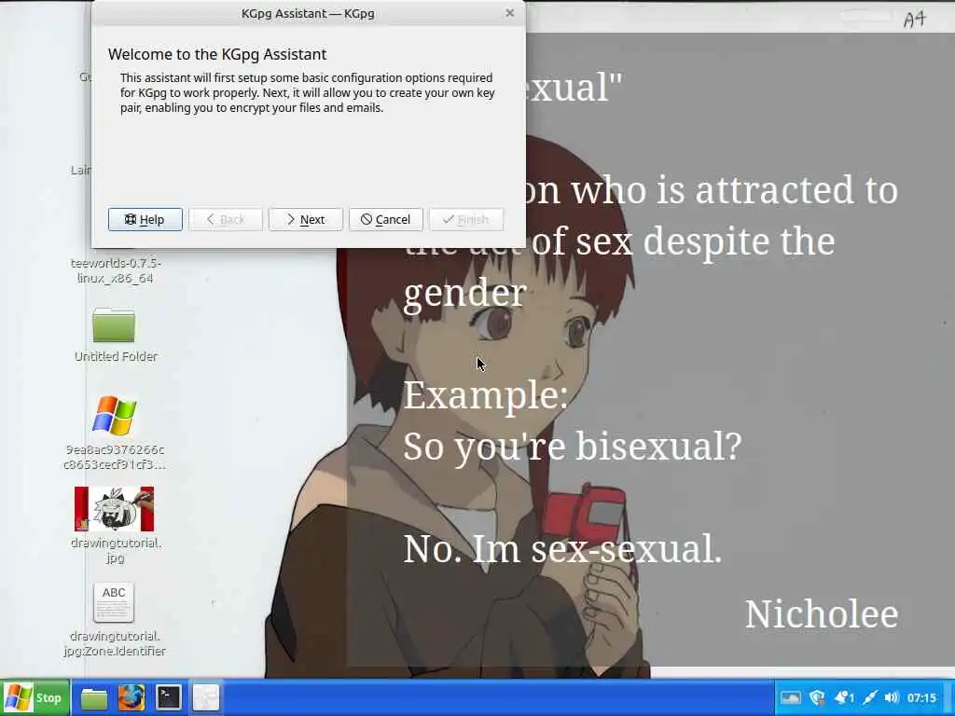Click the Next button in the assistant
This screenshot has width=955, height=716.
[305, 219]
